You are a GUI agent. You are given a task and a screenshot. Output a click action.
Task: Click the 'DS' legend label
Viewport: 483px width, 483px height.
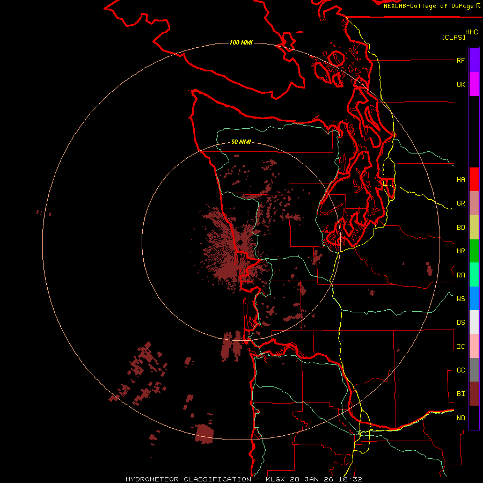(460, 323)
